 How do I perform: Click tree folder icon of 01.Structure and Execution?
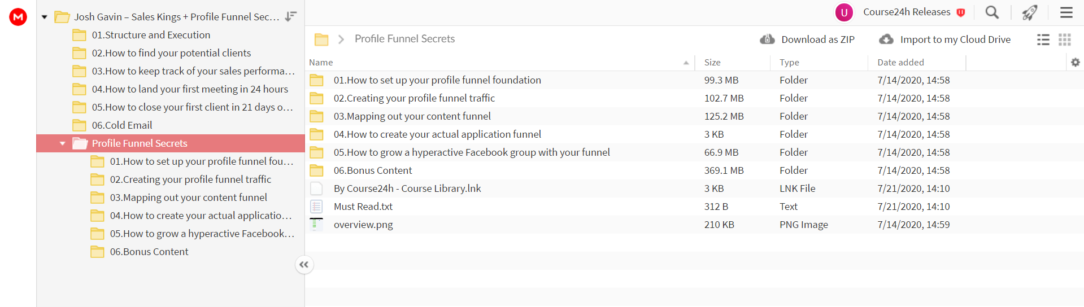pyautogui.click(x=79, y=35)
